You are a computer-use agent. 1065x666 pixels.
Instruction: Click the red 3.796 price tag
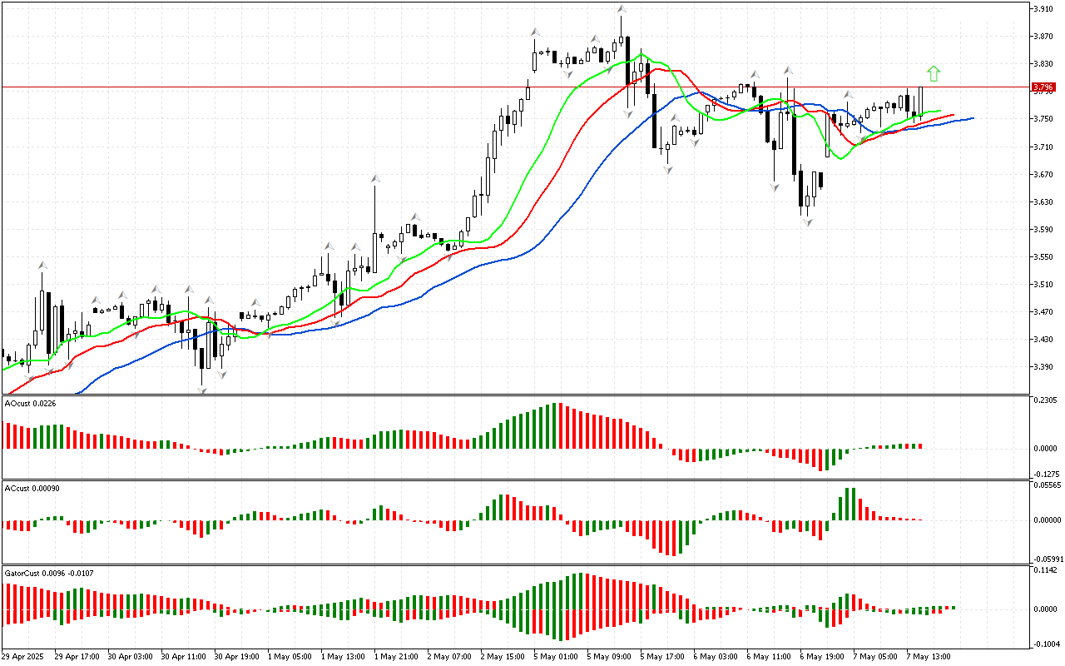click(x=1043, y=87)
